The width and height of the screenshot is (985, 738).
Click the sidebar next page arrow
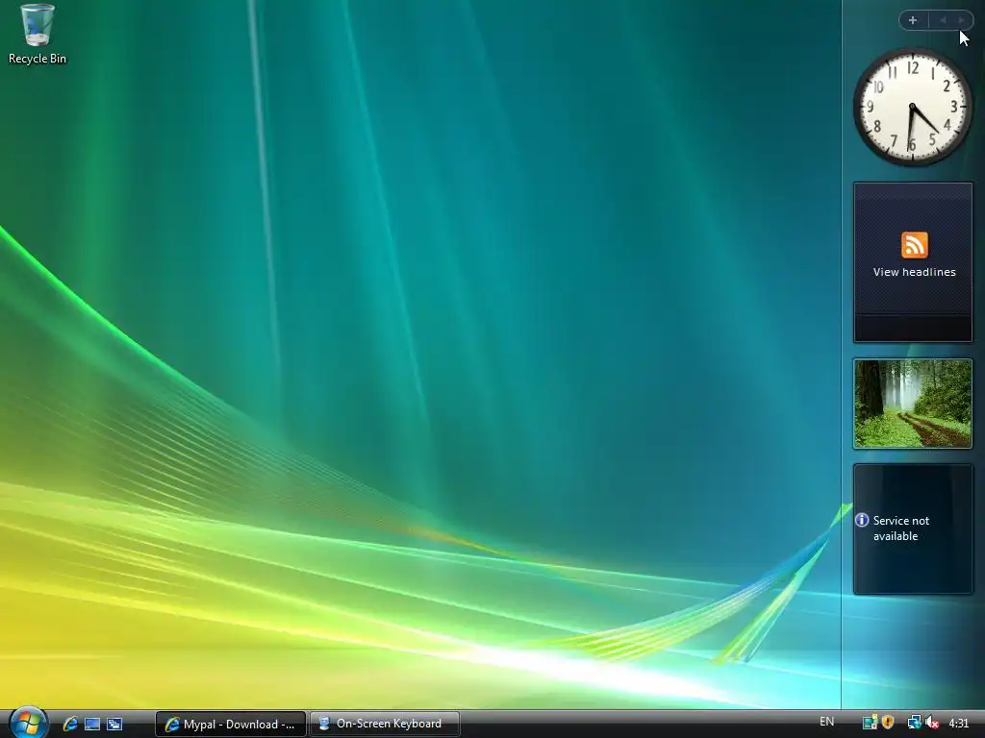pos(961,20)
